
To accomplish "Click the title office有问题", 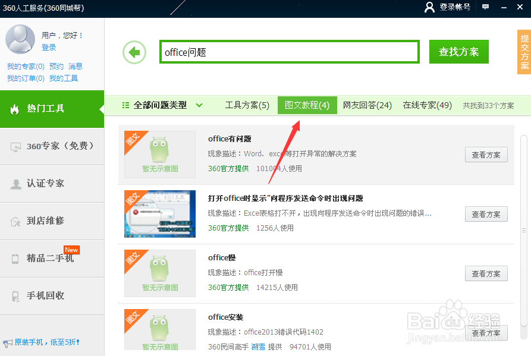I will 230,139.
